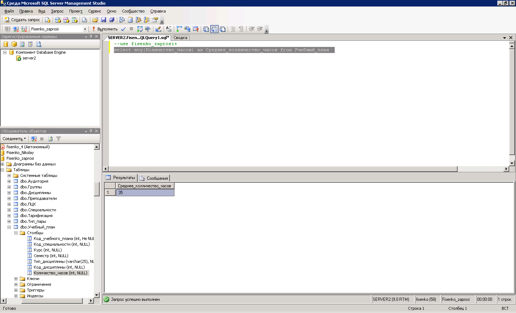
Task: Switch to the Сводка tab
Action: (x=180, y=38)
